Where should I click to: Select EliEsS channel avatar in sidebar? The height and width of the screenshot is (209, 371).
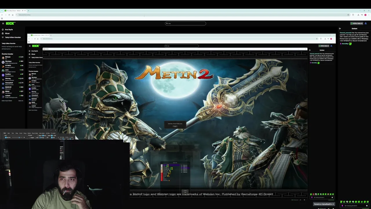coord(3,92)
